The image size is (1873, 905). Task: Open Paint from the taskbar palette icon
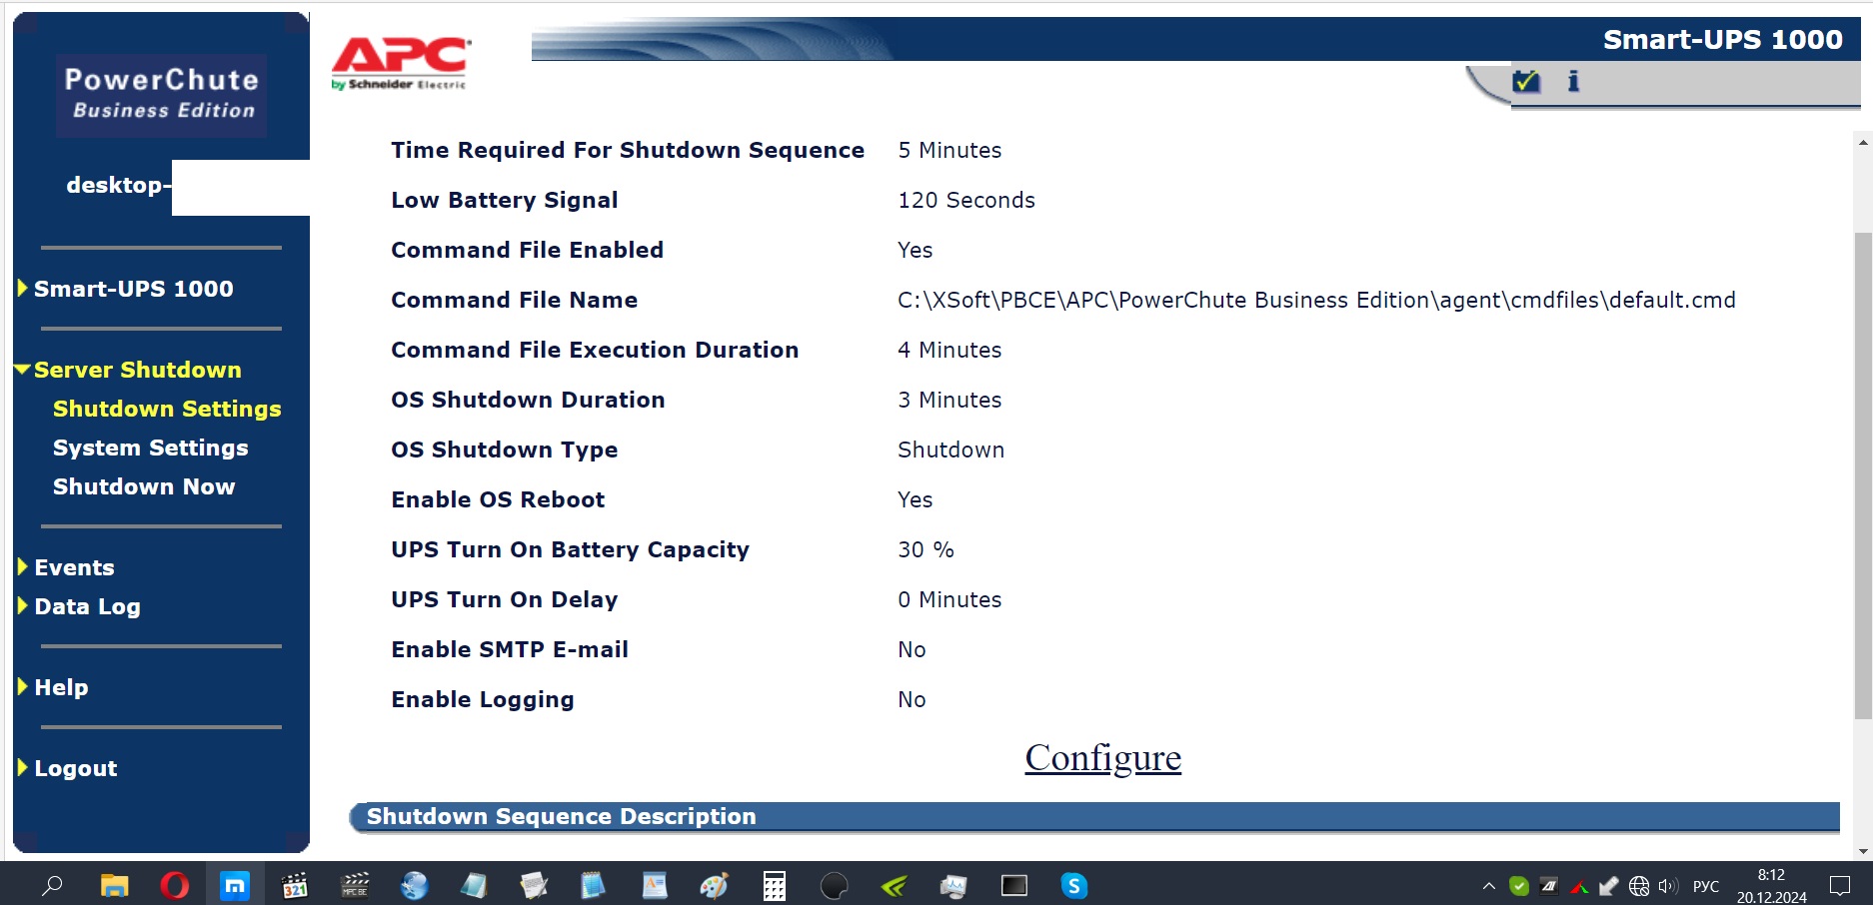click(x=714, y=885)
